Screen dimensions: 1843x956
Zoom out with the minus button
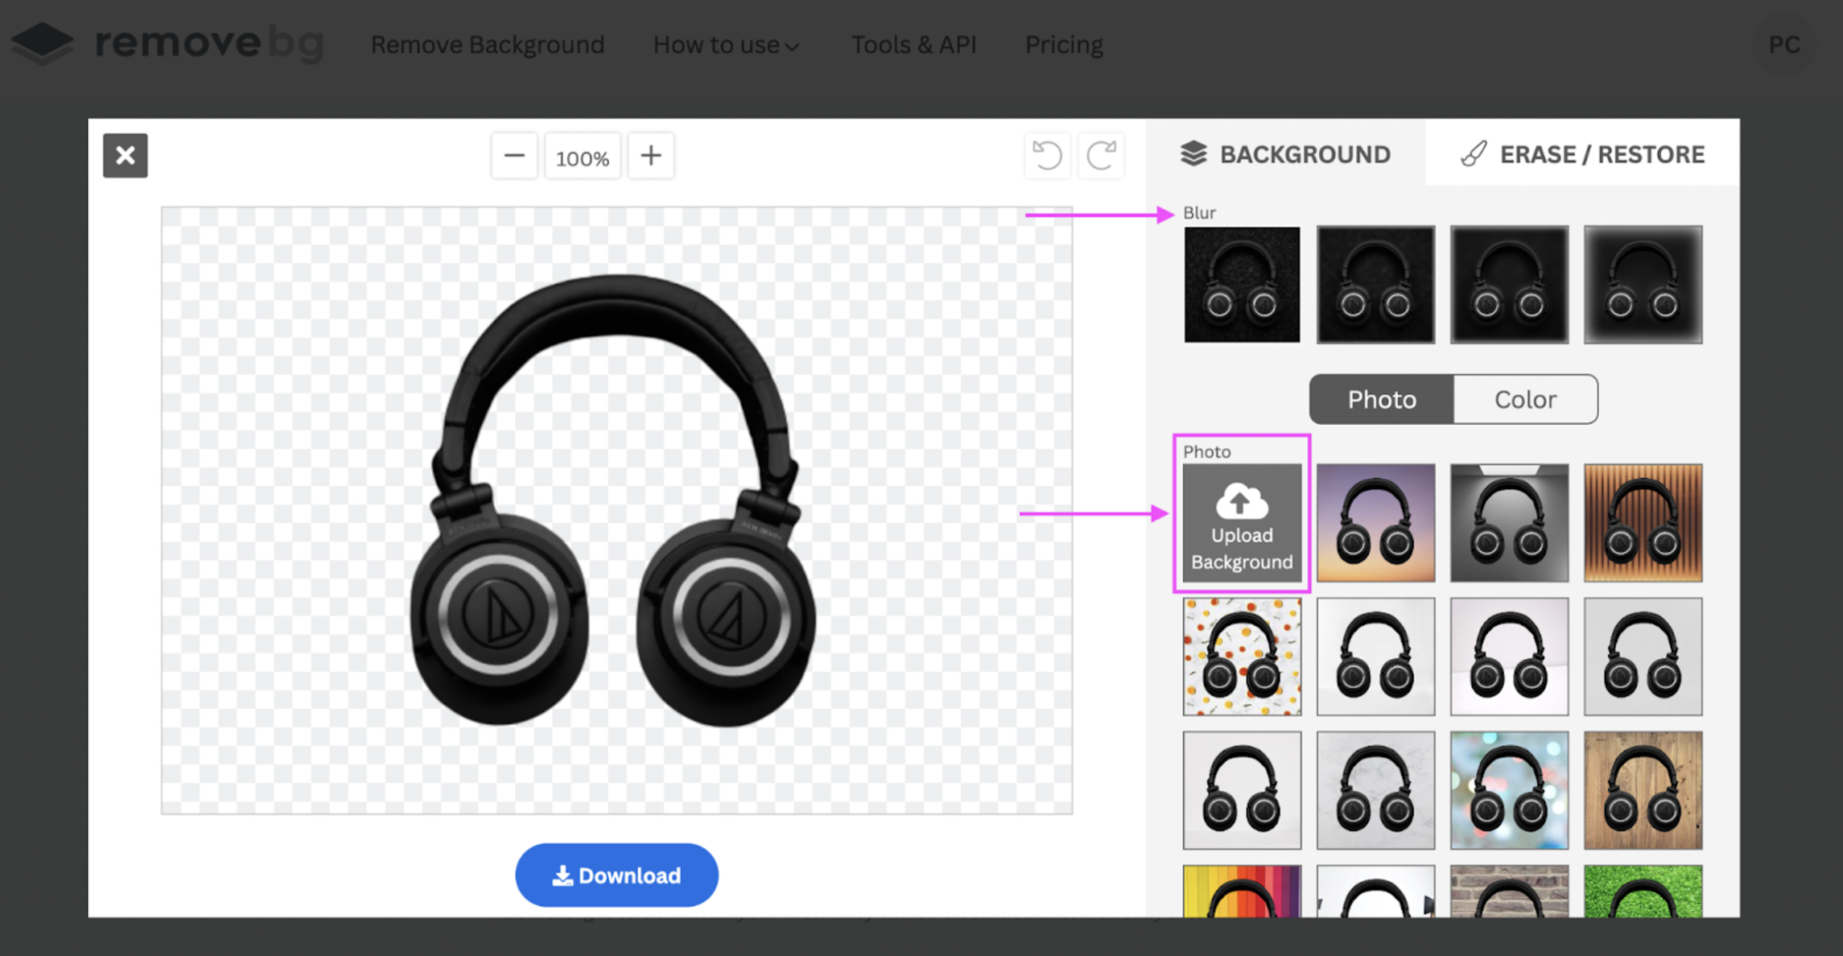pos(514,156)
